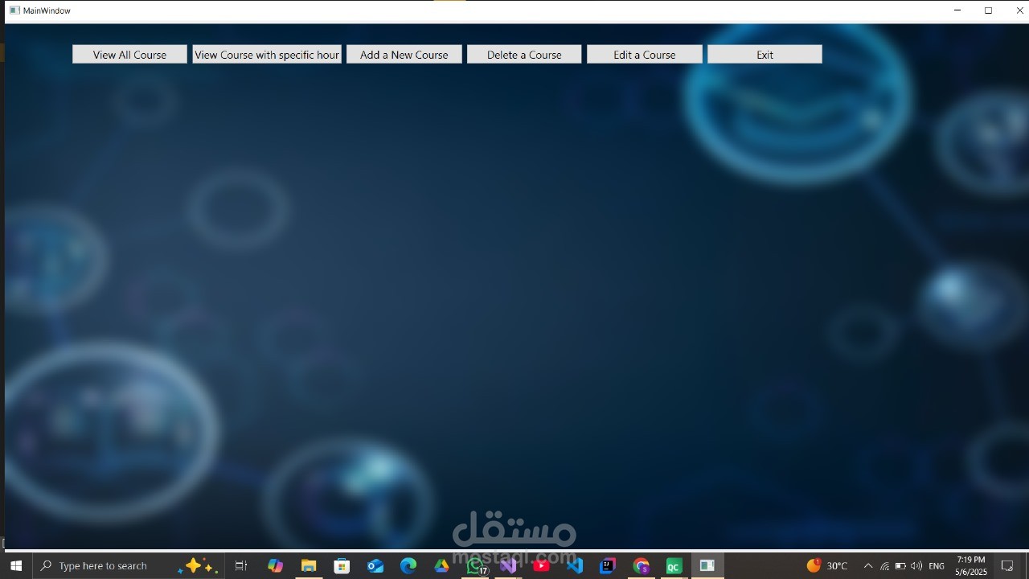1029x579 pixels.
Task: Select the Delete a Course button
Action: click(x=524, y=55)
